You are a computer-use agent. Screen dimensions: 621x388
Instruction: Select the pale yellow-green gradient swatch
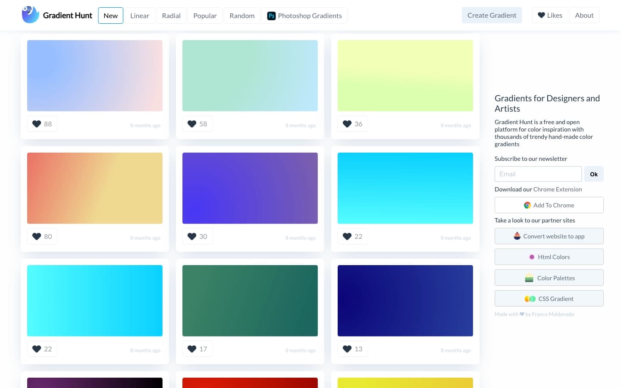[x=405, y=75]
